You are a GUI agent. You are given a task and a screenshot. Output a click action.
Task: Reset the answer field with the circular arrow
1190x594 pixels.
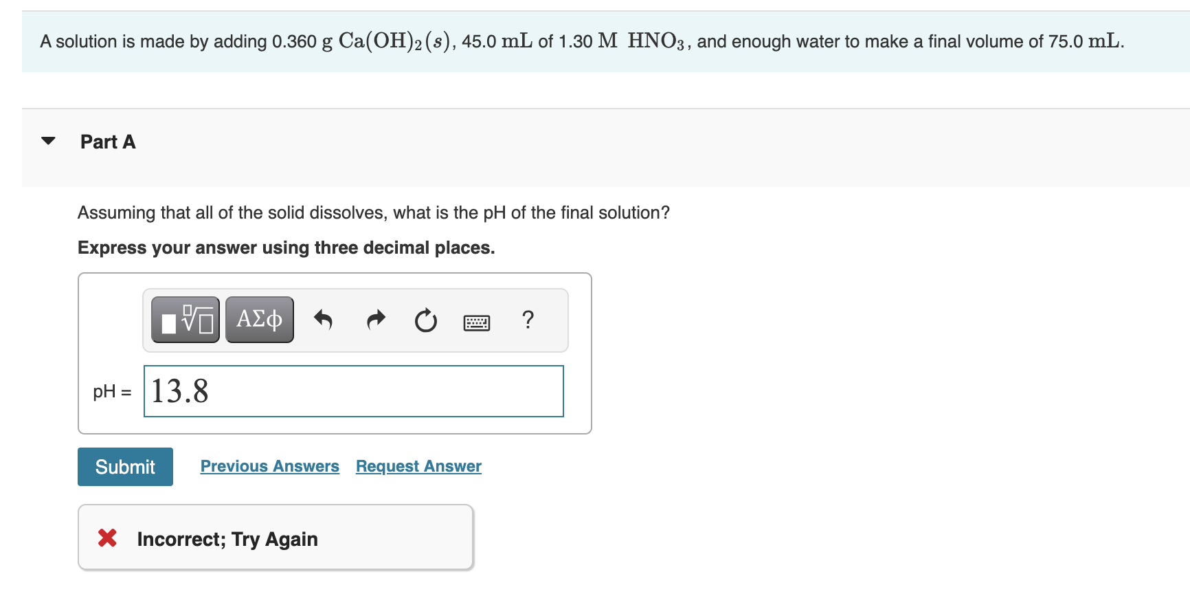point(425,319)
